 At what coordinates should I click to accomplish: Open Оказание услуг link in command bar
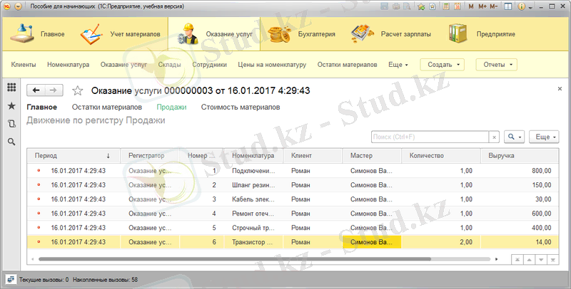point(123,65)
